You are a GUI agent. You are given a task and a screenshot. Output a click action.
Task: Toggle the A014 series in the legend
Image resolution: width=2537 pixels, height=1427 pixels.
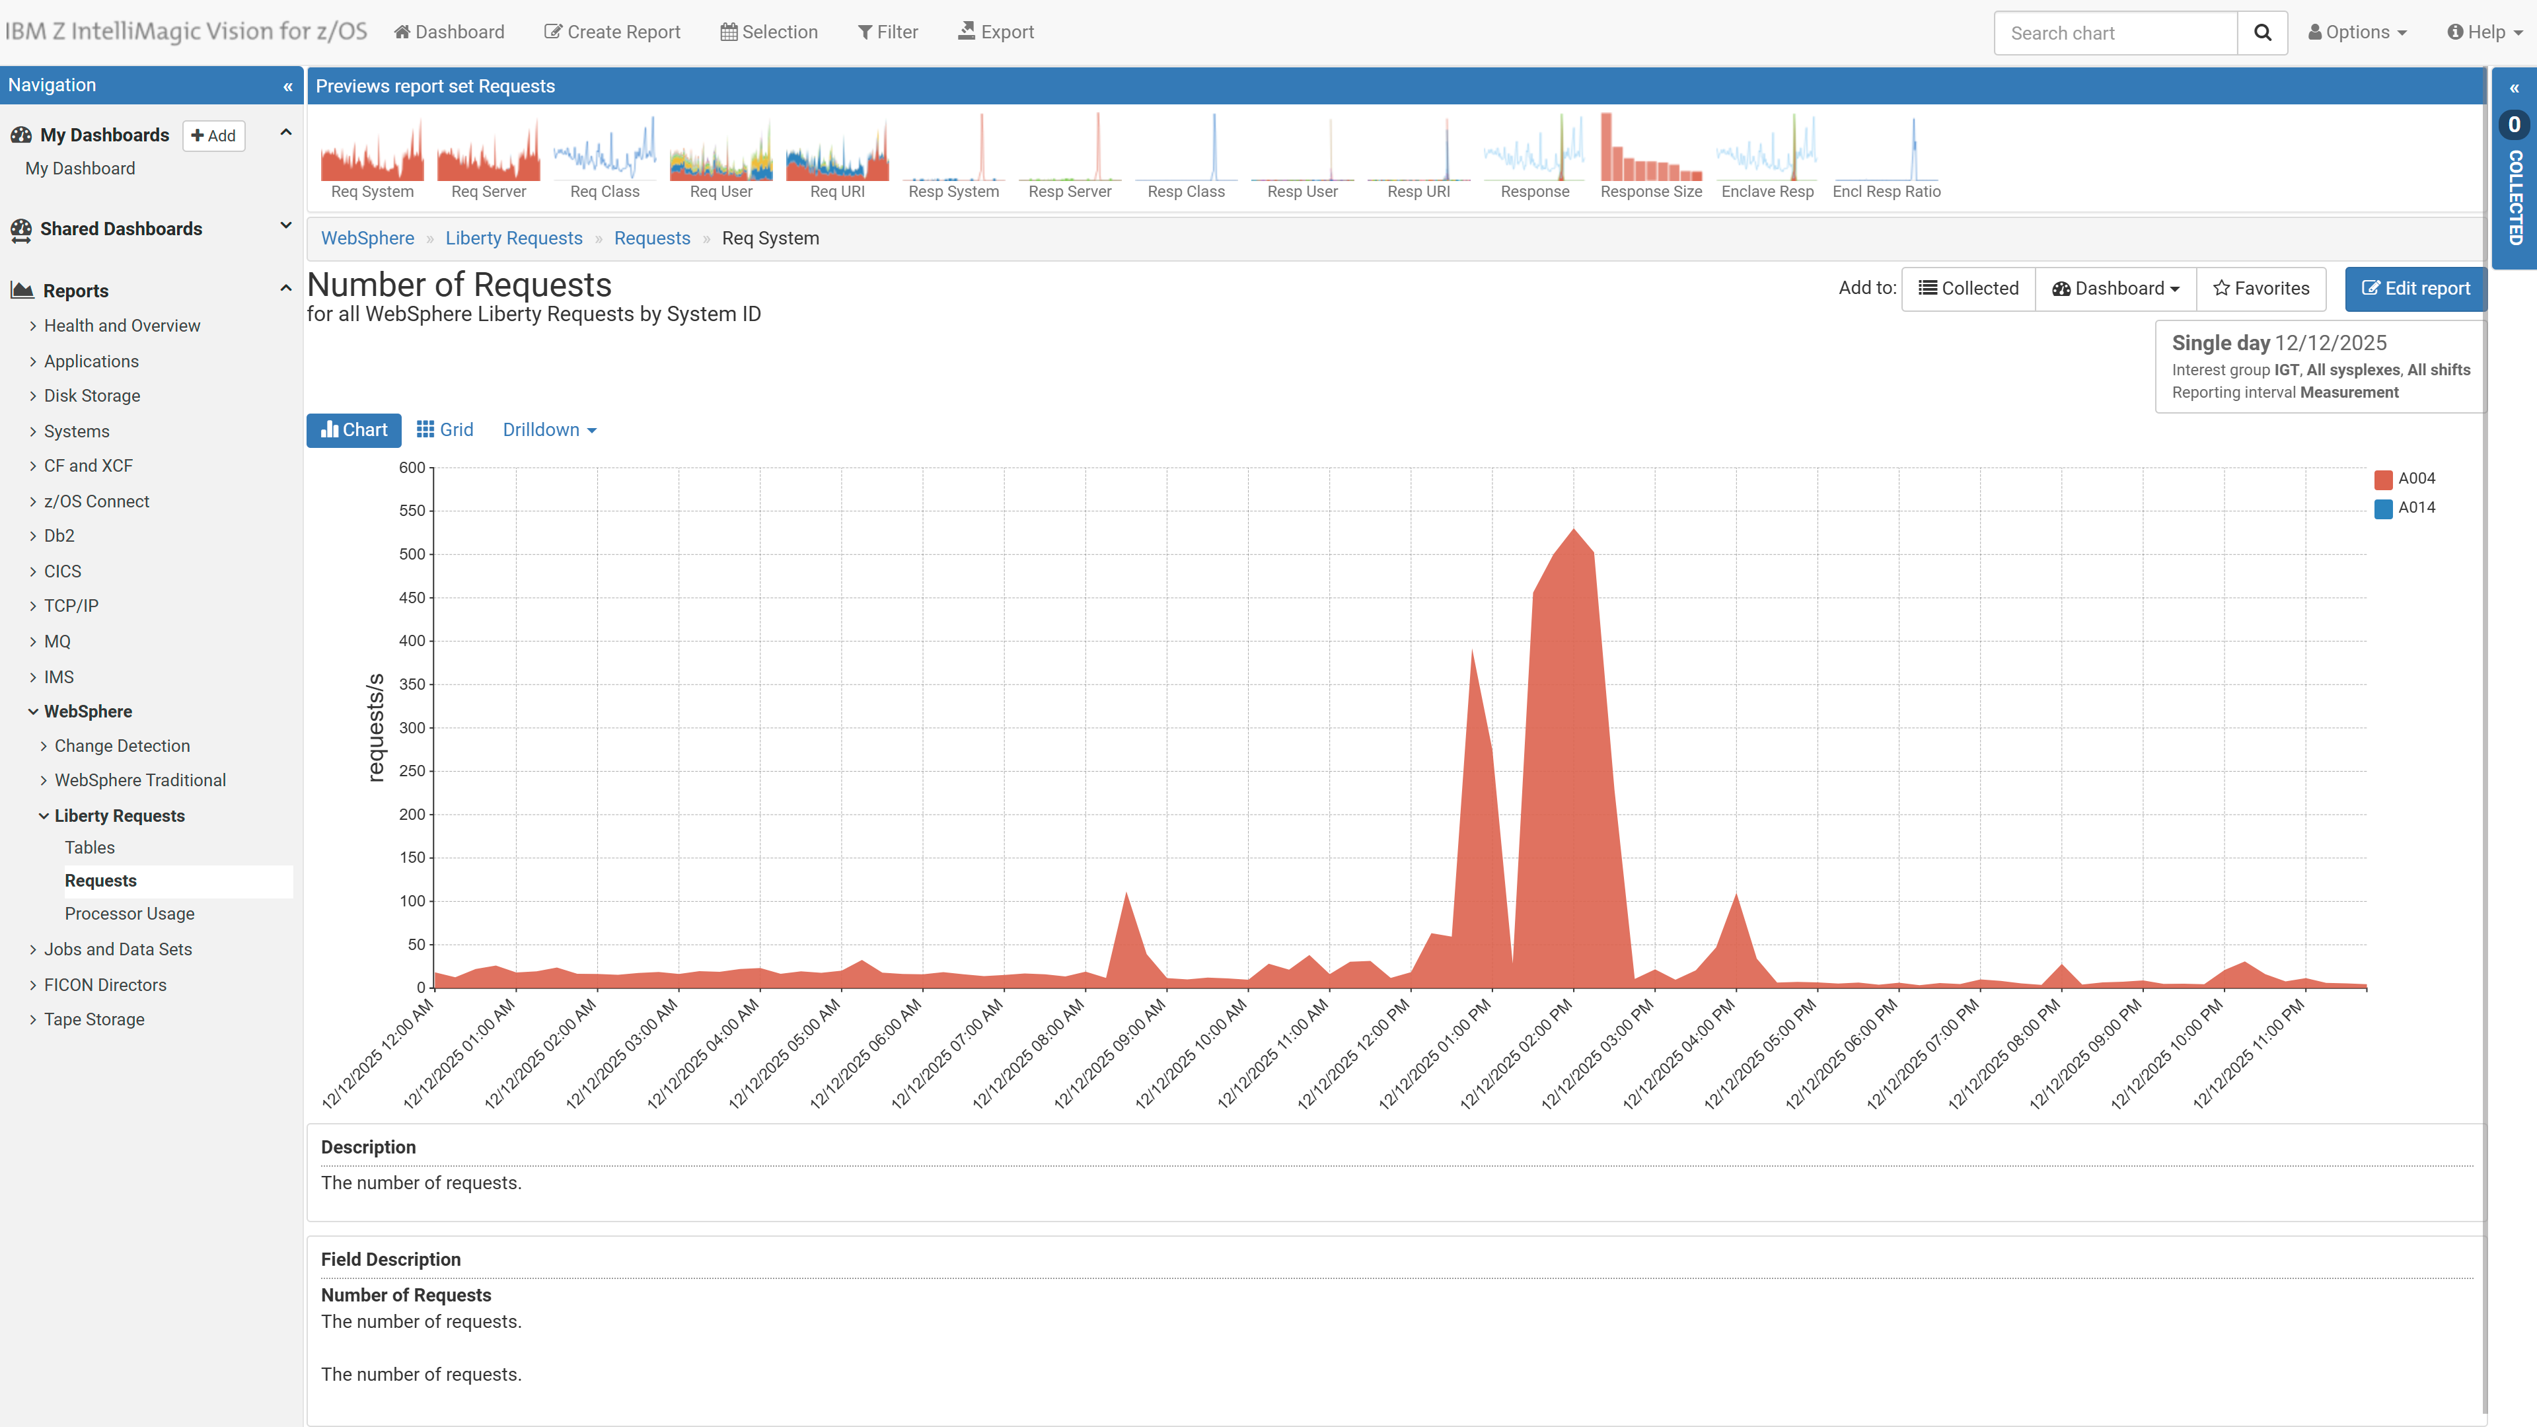[x=2404, y=508]
